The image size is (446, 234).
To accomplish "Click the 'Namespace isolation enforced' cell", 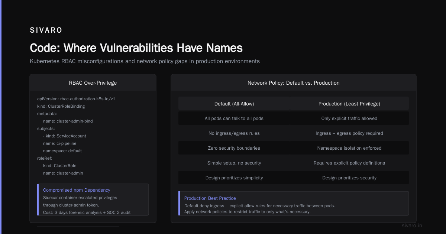I will 349,148.
